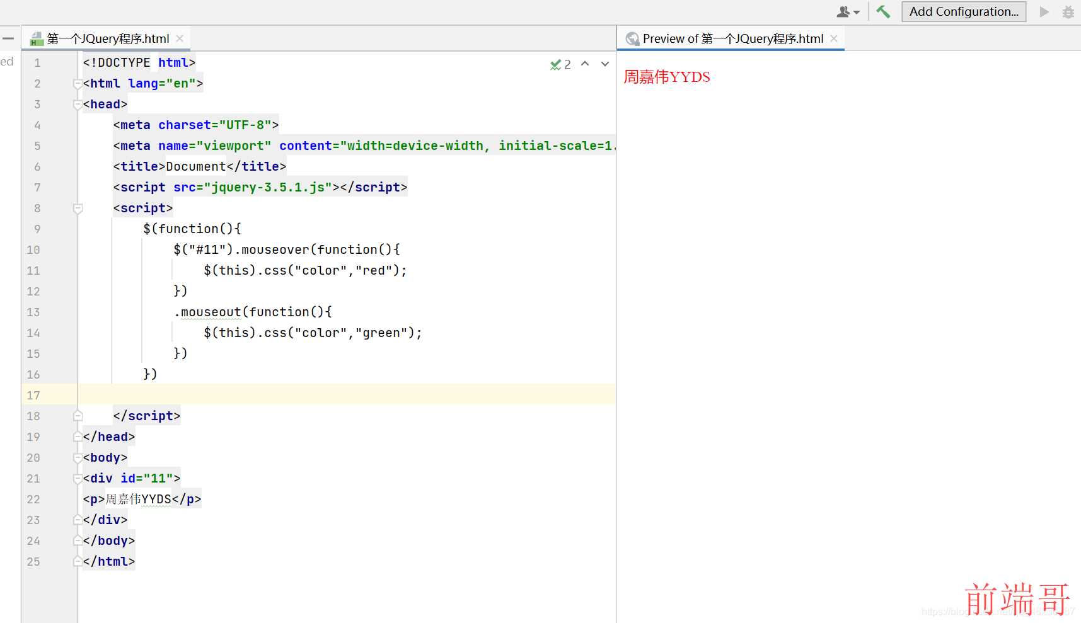
Task: Click the meta charset="UTF-8" line
Action: click(196, 125)
